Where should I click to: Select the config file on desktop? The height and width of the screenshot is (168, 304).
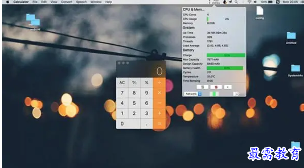click(260, 13)
